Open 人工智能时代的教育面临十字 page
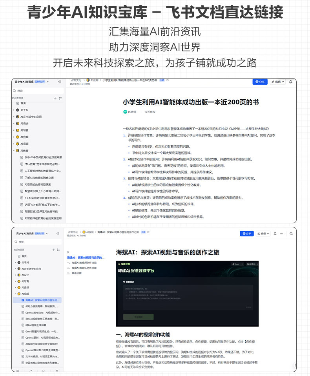Image resolution: width=310 pixels, height=376 pixels. pyautogui.click(x=43, y=171)
